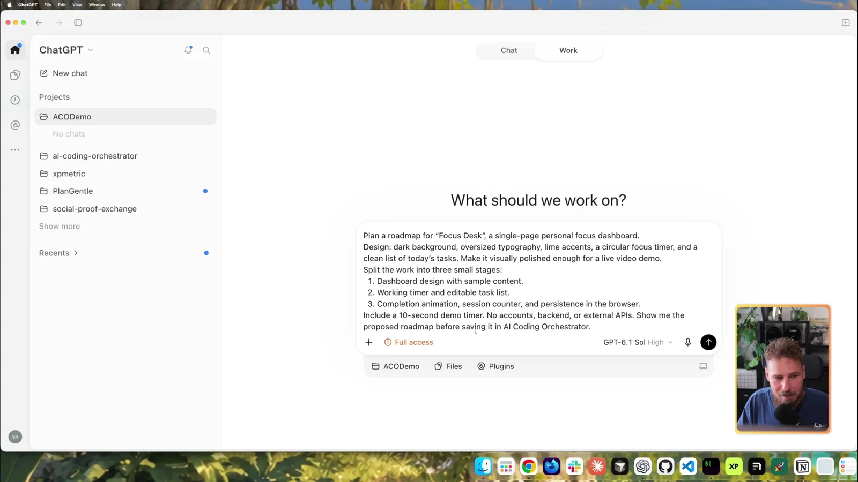Click the ChatGPT app menu in menu bar

click(x=28, y=5)
